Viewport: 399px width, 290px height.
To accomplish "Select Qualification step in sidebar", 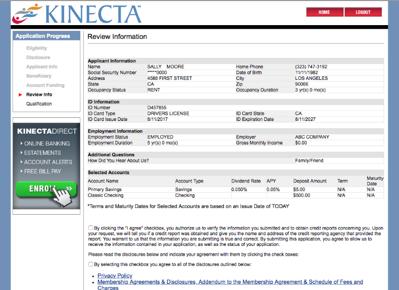I will 39,104.
